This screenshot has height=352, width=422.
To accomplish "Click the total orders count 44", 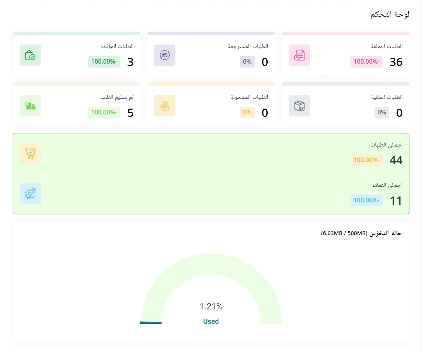I will pos(396,160).
